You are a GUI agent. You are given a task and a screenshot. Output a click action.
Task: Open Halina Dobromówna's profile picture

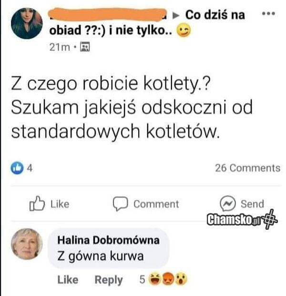click(27, 244)
